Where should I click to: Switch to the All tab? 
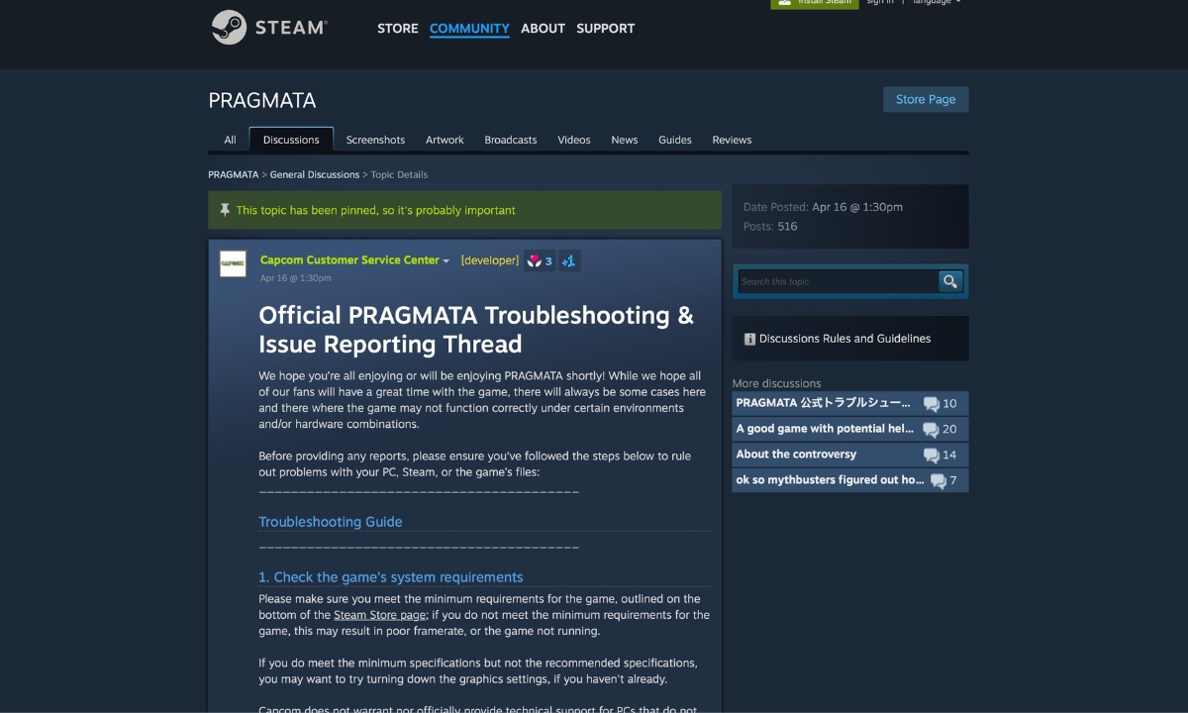click(230, 140)
